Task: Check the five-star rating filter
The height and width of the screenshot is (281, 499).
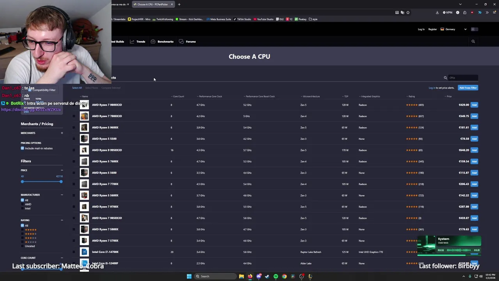Action: tap(22, 229)
